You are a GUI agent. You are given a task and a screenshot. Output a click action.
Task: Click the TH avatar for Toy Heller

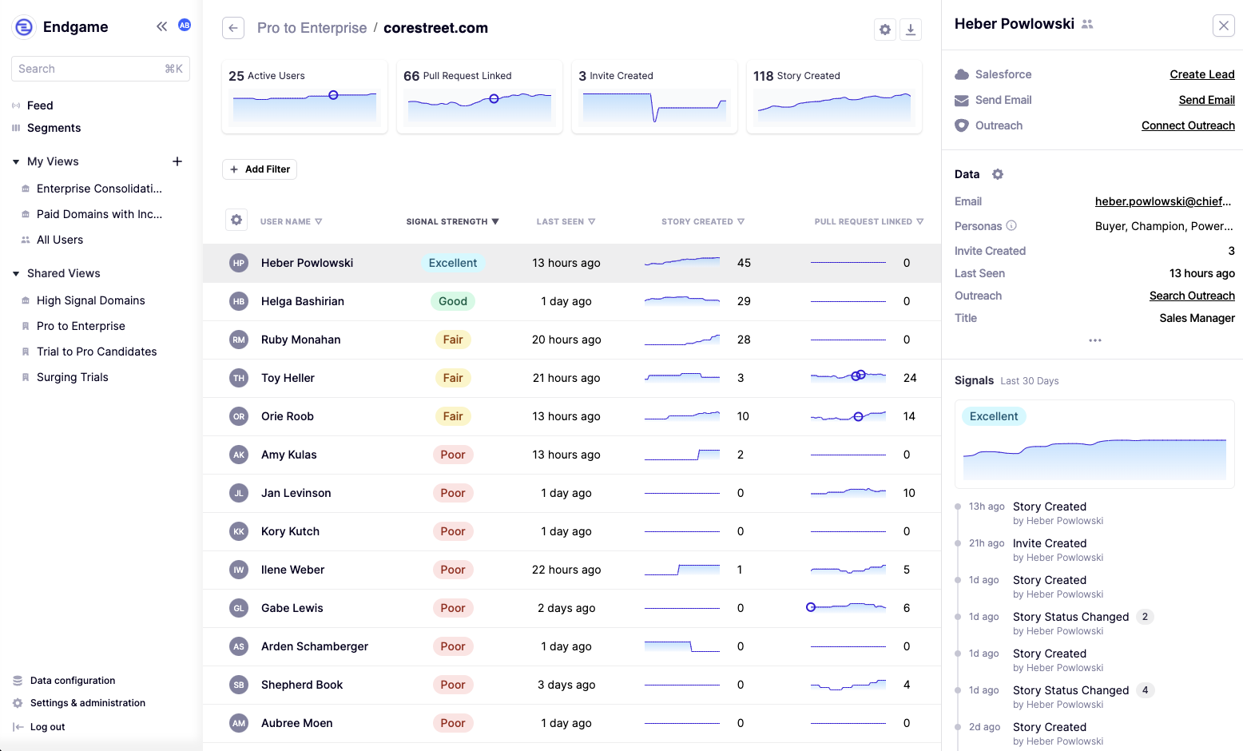point(239,378)
